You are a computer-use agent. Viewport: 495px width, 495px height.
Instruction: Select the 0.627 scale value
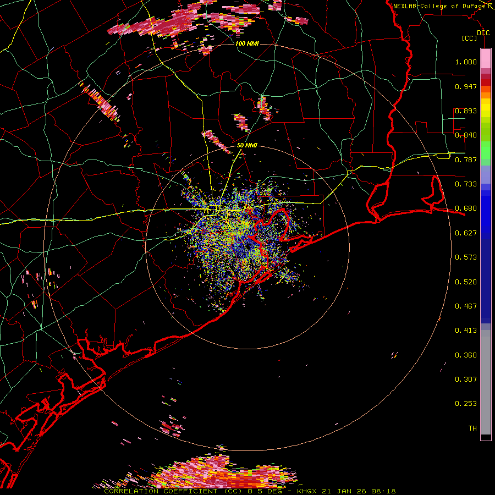click(x=466, y=233)
